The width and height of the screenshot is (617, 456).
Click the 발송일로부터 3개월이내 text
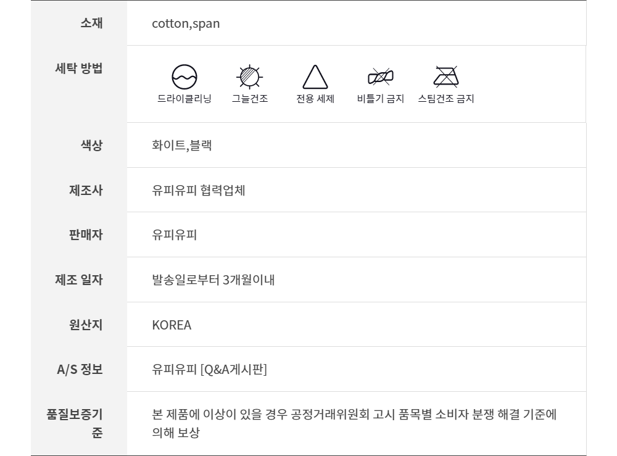click(213, 280)
